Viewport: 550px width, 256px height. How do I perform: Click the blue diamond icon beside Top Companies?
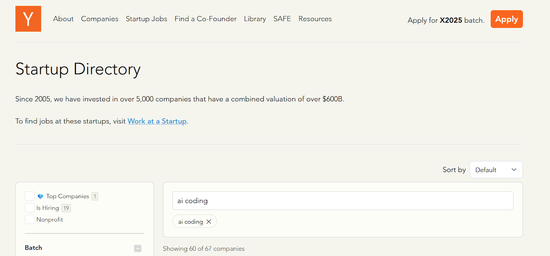[x=40, y=197]
